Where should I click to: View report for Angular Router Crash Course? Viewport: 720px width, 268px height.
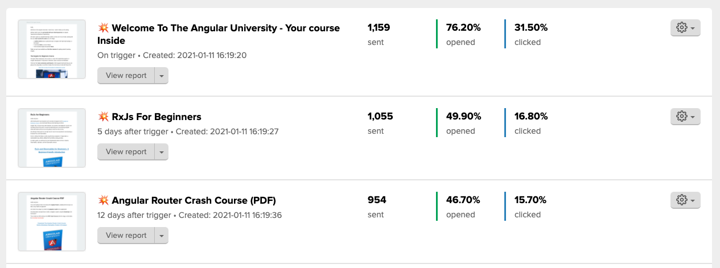point(126,236)
